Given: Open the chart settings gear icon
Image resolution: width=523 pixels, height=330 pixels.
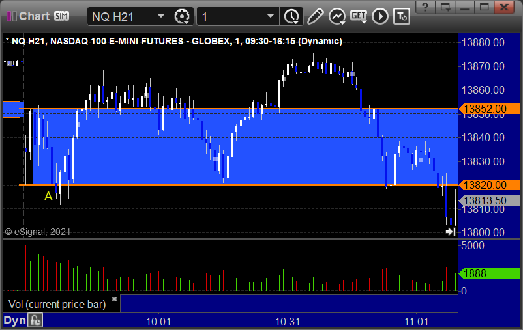Looking at the screenshot, I should pyautogui.click(x=182, y=16).
